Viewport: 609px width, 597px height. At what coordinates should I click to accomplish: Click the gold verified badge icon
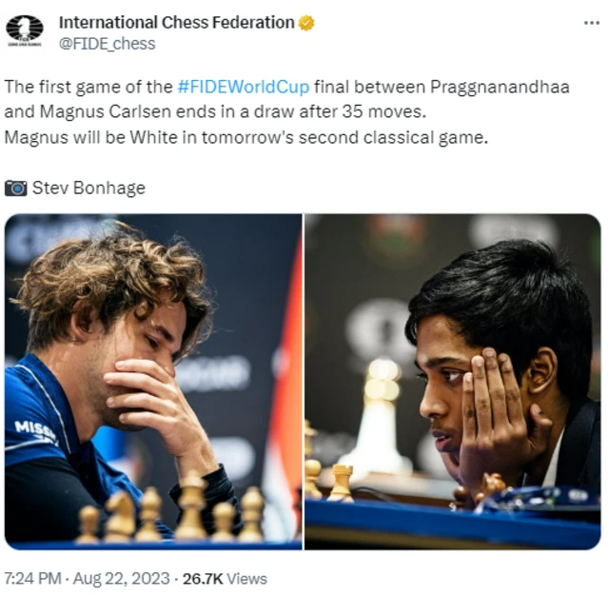coord(306,23)
